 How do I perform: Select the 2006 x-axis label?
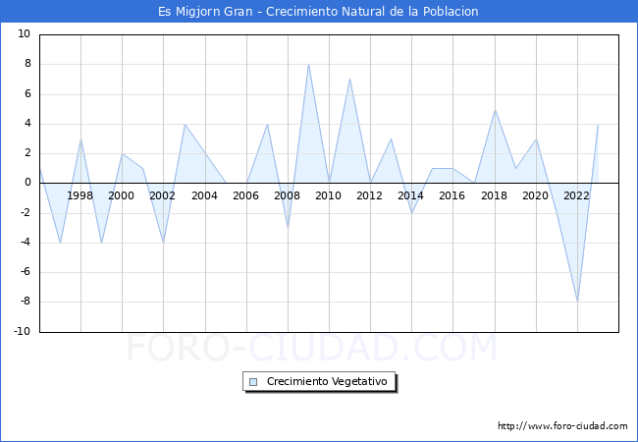[245, 196]
